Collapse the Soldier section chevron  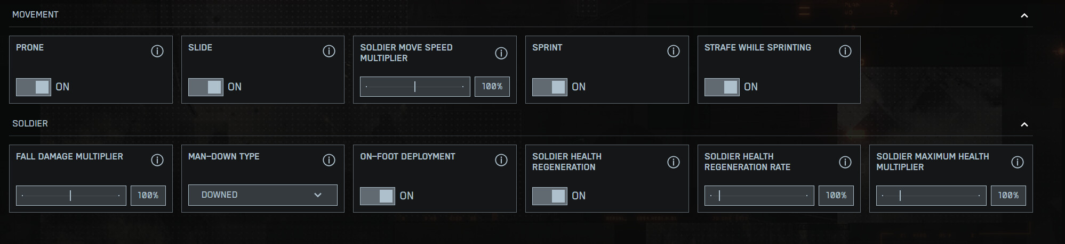(1024, 124)
